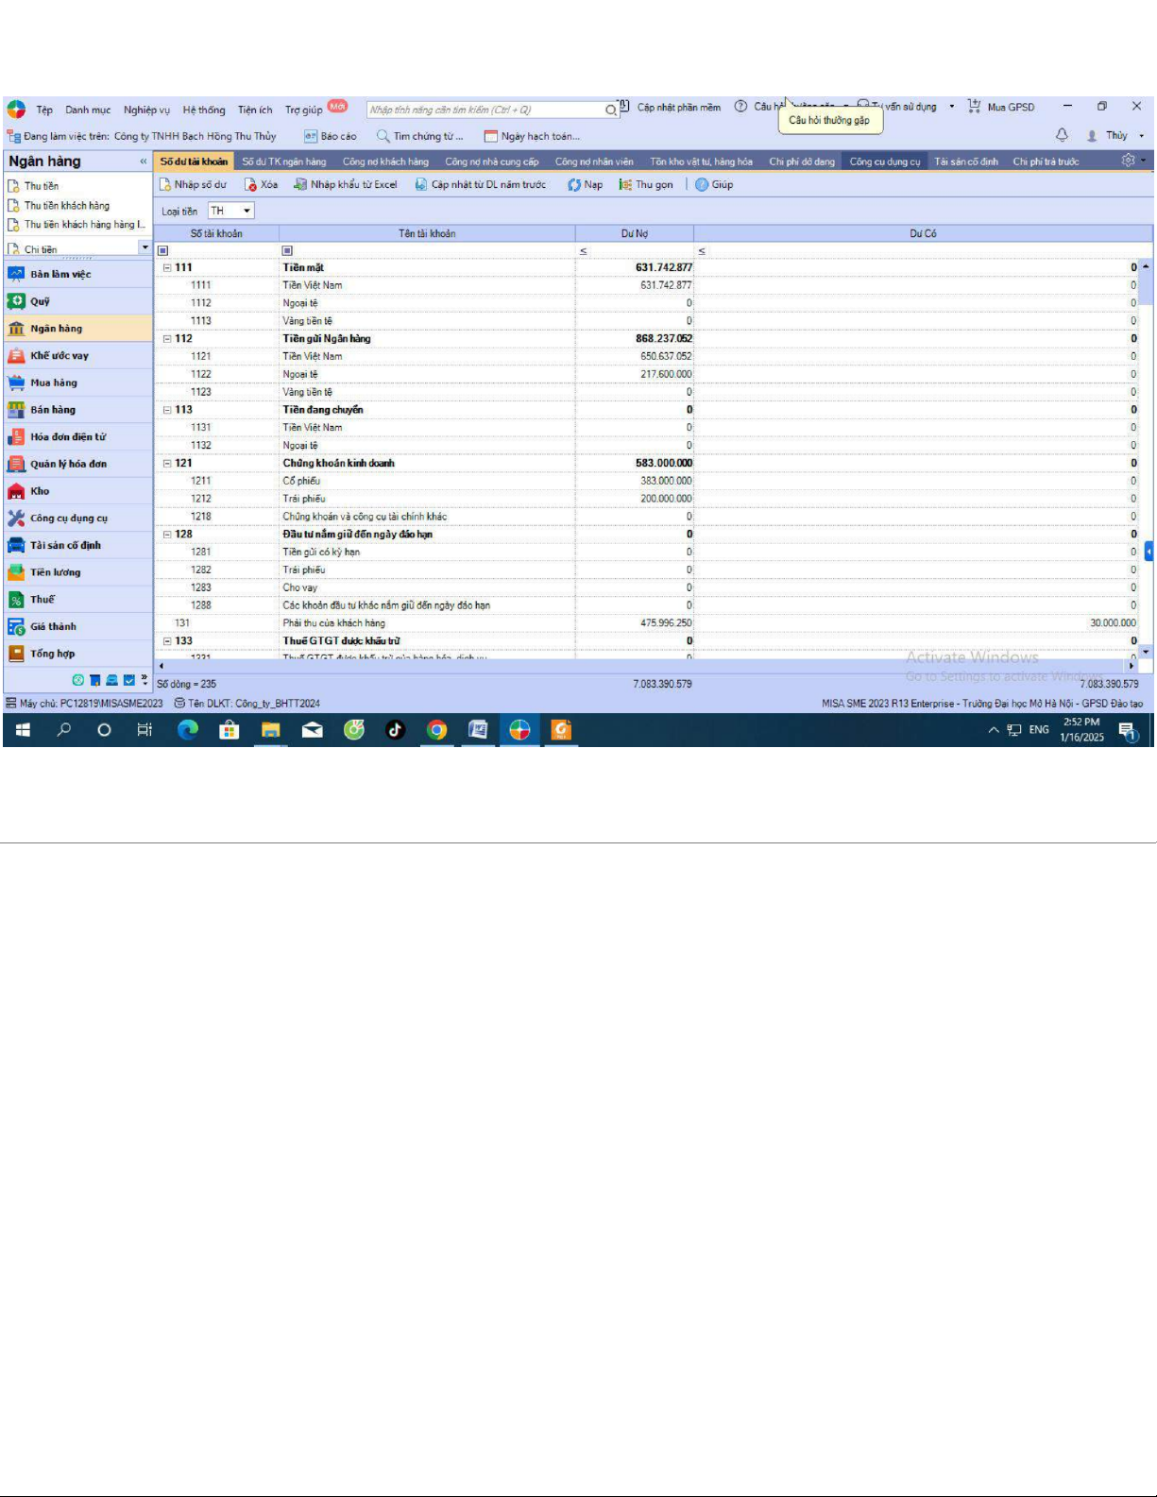
Task: Open the Loại tiền dropdown
Action: [247, 212]
